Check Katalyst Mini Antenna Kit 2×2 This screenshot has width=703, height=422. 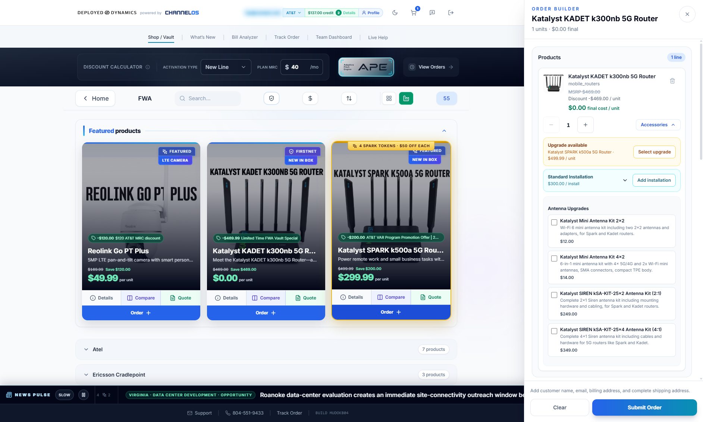click(x=554, y=222)
